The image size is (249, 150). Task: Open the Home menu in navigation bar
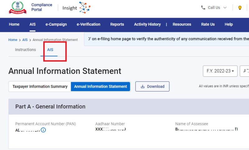14,25
